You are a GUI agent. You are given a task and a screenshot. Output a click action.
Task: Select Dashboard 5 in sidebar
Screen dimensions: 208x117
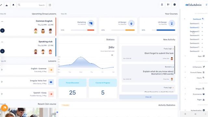pyautogui.click(x=194, y=39)
